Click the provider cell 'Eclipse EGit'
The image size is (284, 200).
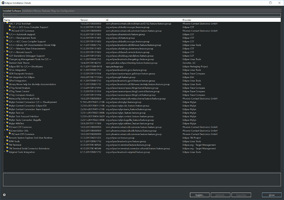188,77
